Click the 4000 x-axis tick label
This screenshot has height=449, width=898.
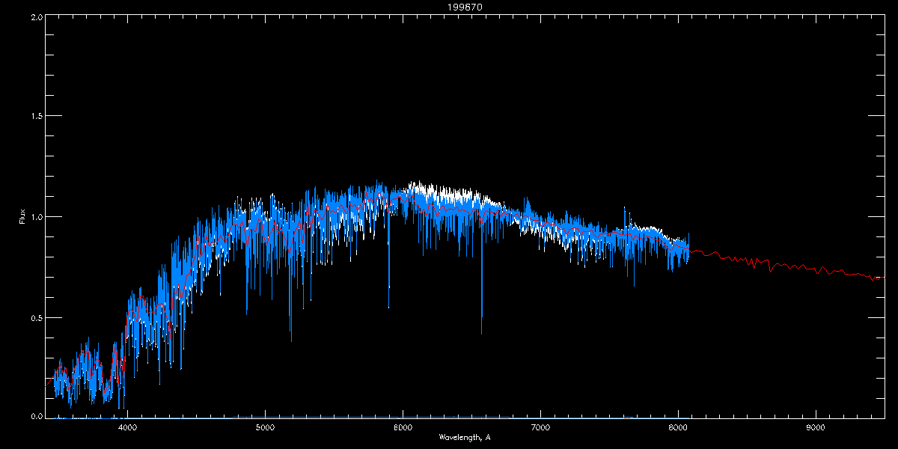[127, 428]
